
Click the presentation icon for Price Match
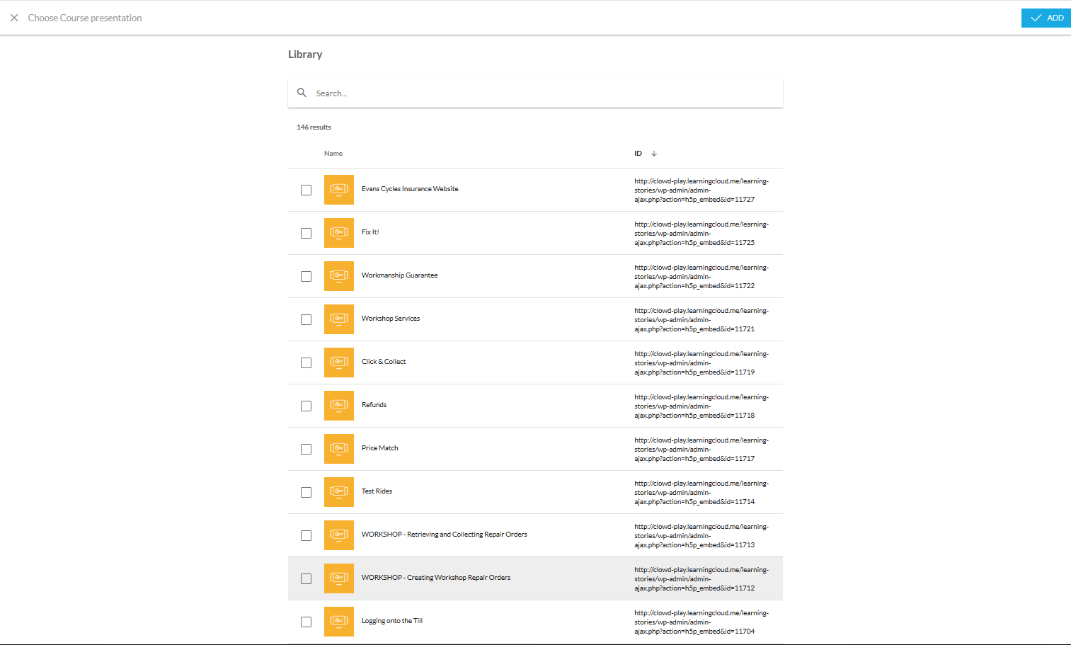coord(339,449)
